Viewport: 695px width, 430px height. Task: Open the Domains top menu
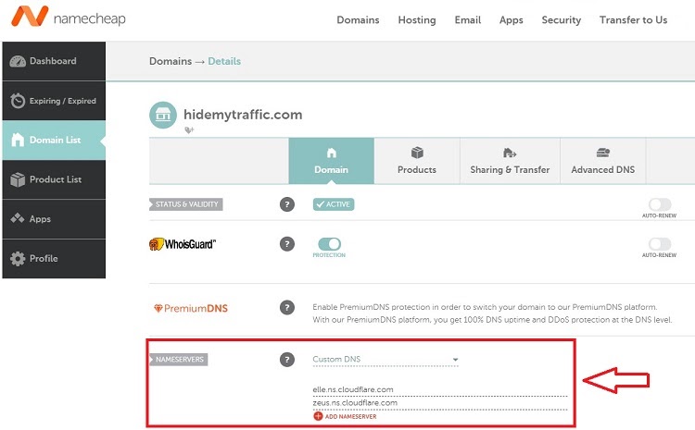[x=358, y=20]
